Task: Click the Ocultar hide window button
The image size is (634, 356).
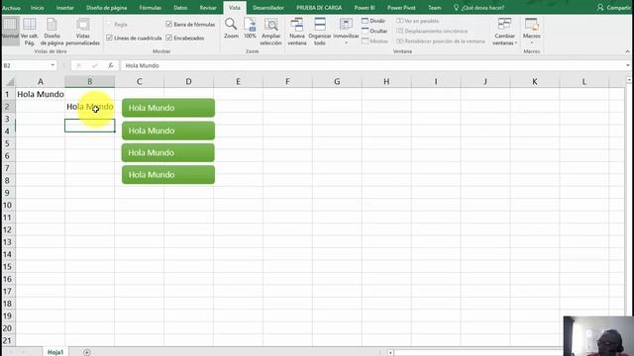Action: (x=374, y=31)
